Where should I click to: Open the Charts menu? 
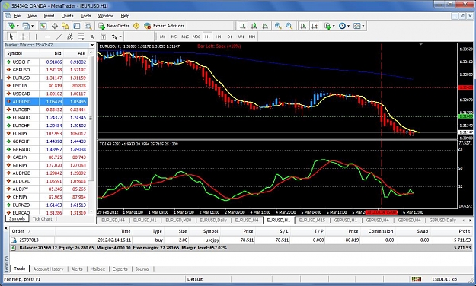pyautogui.click(x=67, y=16)
